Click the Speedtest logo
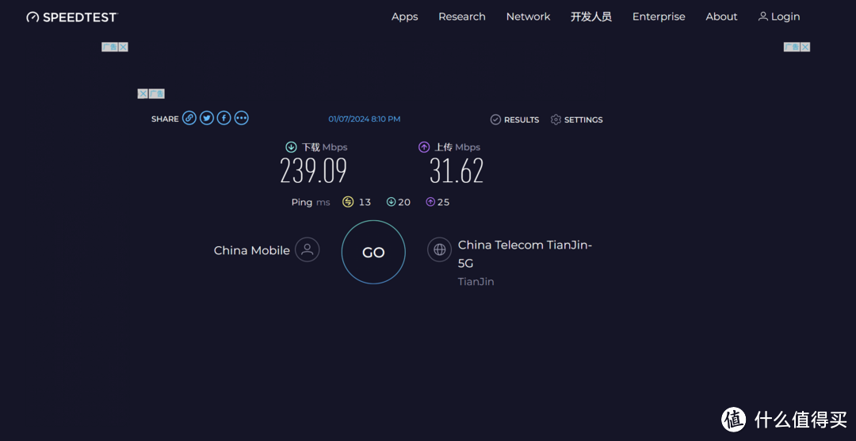The width and height of the screenshot is (856, 441). (x=71, y=17)
